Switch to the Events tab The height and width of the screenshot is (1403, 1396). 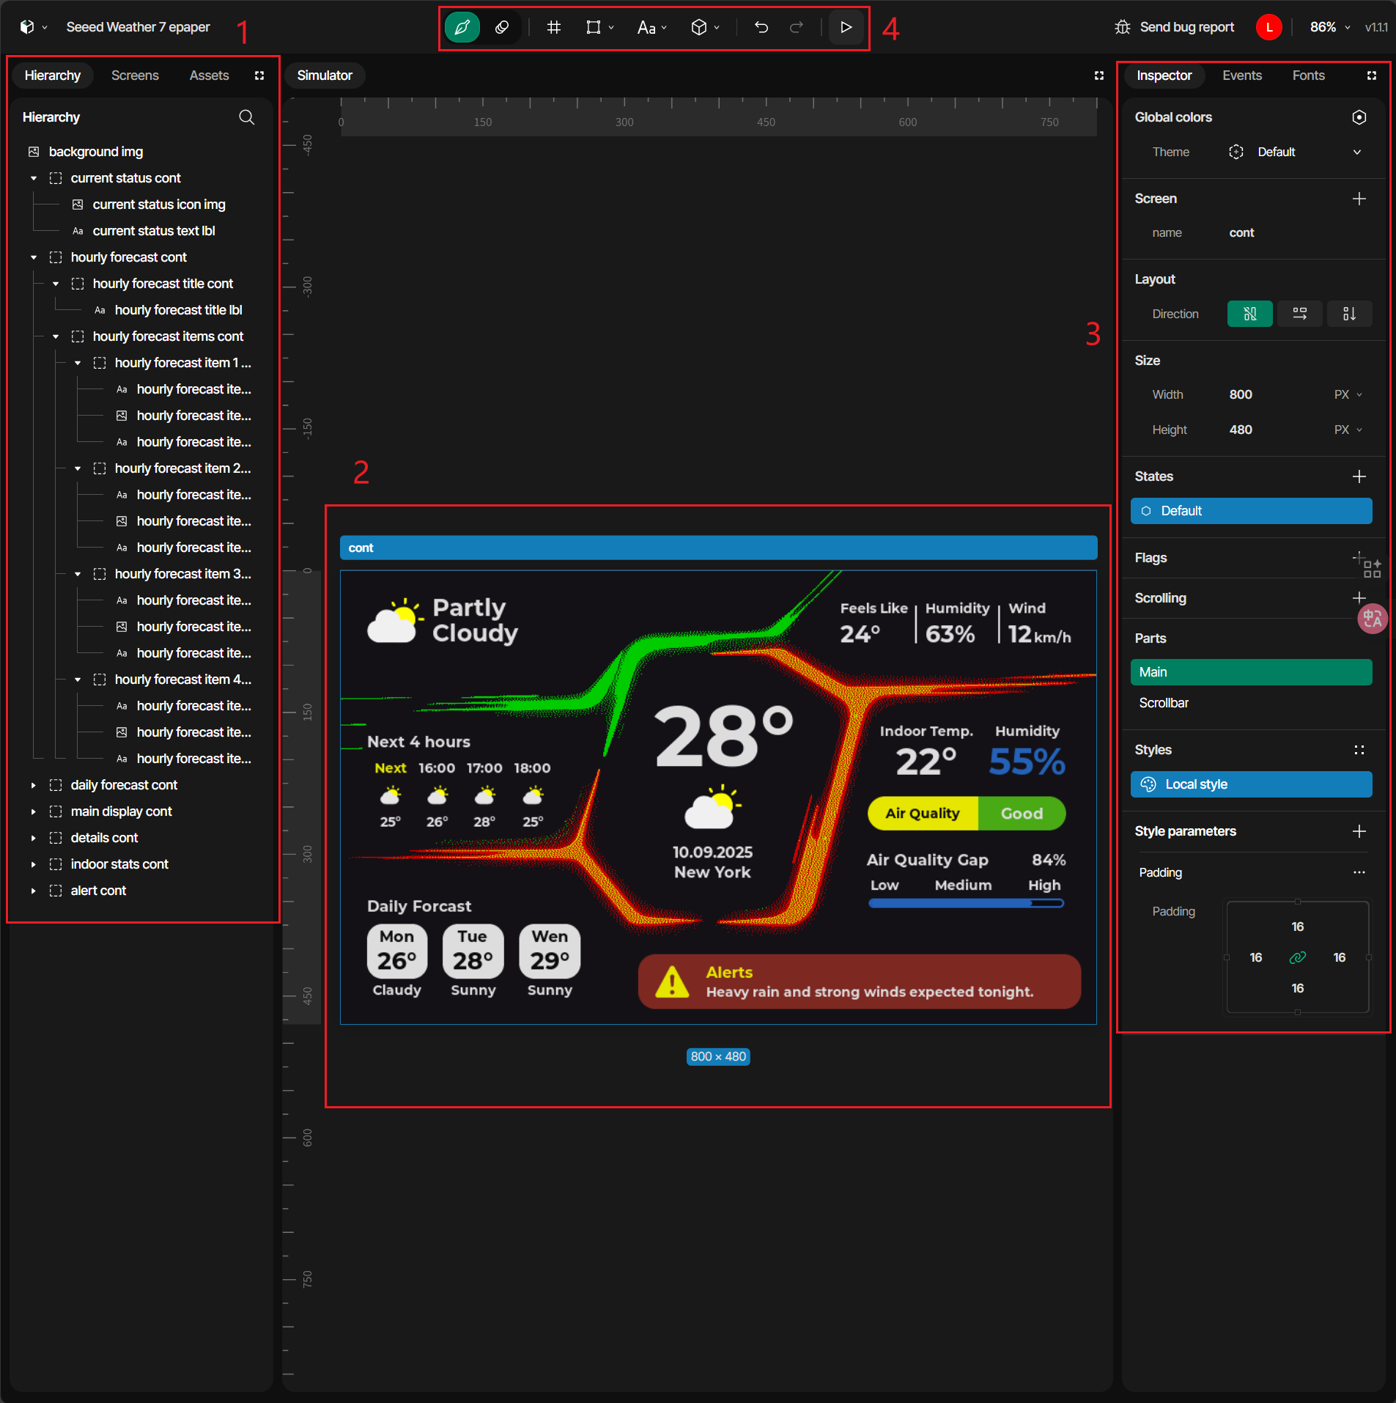(1241, 76)
